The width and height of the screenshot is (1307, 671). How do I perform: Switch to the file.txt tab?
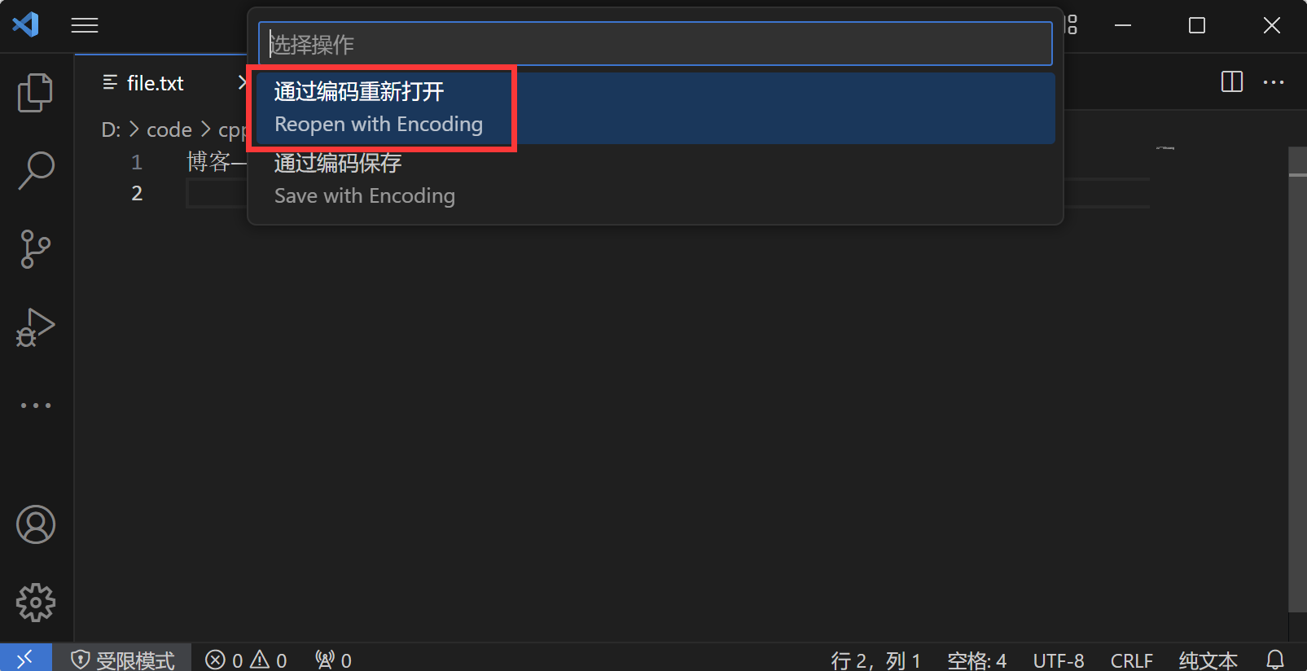pyautogui.click(x=155, y=83)
